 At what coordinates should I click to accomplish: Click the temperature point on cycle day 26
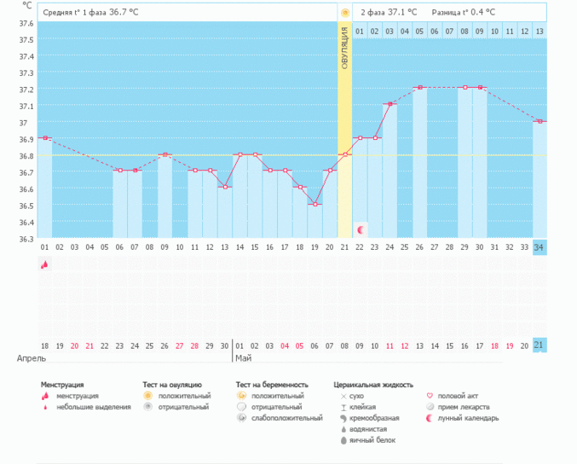click(419, 88)
